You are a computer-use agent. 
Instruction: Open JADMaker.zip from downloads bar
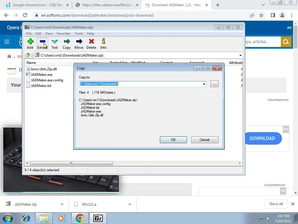tap(25, 204)
